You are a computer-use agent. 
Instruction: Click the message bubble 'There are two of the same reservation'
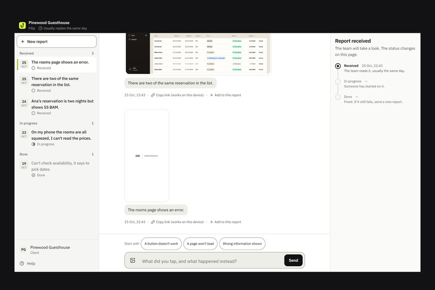coord(171,83)
